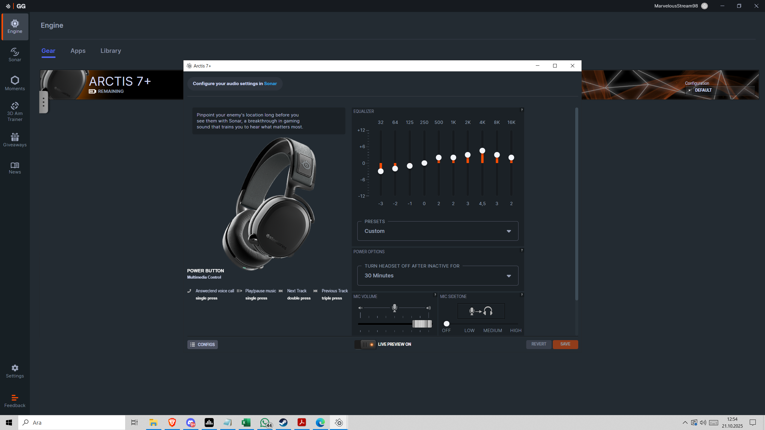The image size is (765, 430).
Task: Adjust the 4K equalizer slider
Action: [x=482, y=150]
